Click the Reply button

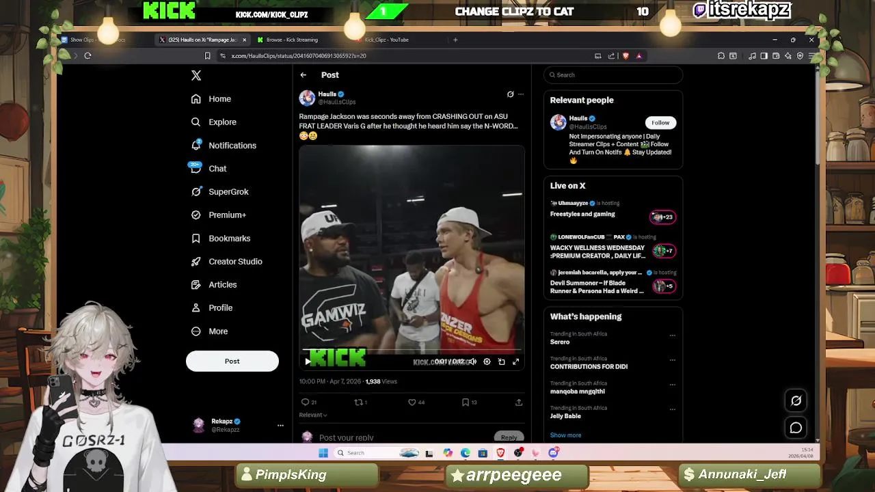tap(509, 437)
